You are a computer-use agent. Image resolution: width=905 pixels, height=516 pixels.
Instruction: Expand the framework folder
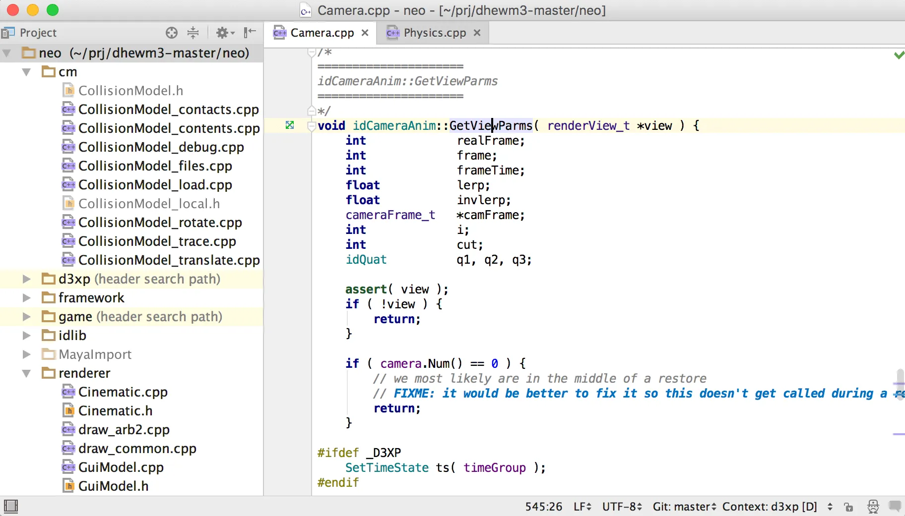click(x=27, y=298)
